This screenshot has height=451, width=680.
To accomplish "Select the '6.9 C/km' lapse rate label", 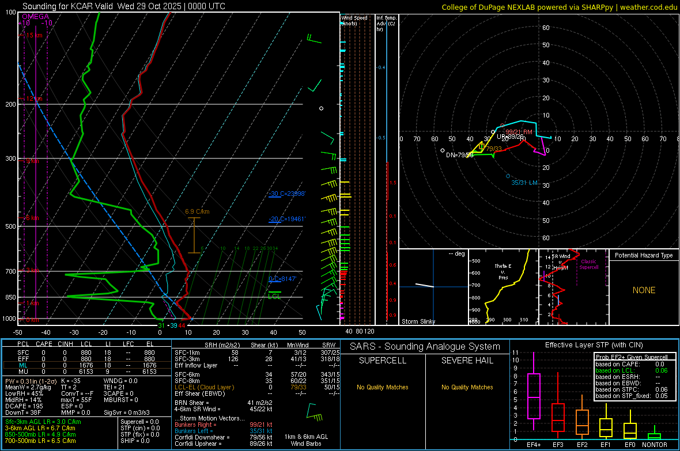I will pyautogui.click(x=197, y=211).
